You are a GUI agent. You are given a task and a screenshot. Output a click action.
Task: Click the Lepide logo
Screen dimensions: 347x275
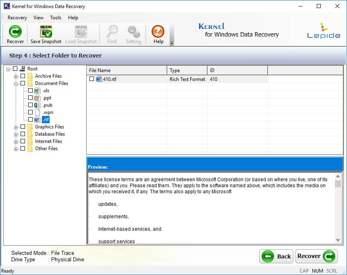click(324, 31)
